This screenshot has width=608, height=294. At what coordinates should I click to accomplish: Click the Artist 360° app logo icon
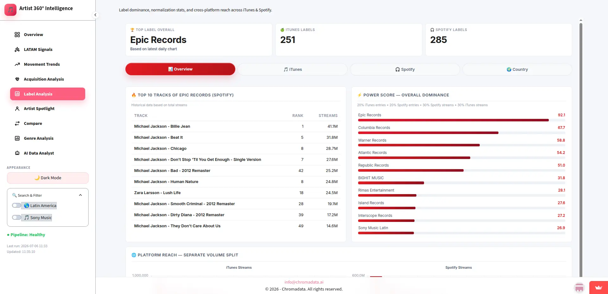click(10, 10)
